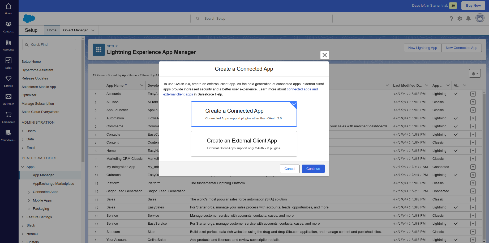Open Hyperforce Assistant in sidebar

pos(37,70)
